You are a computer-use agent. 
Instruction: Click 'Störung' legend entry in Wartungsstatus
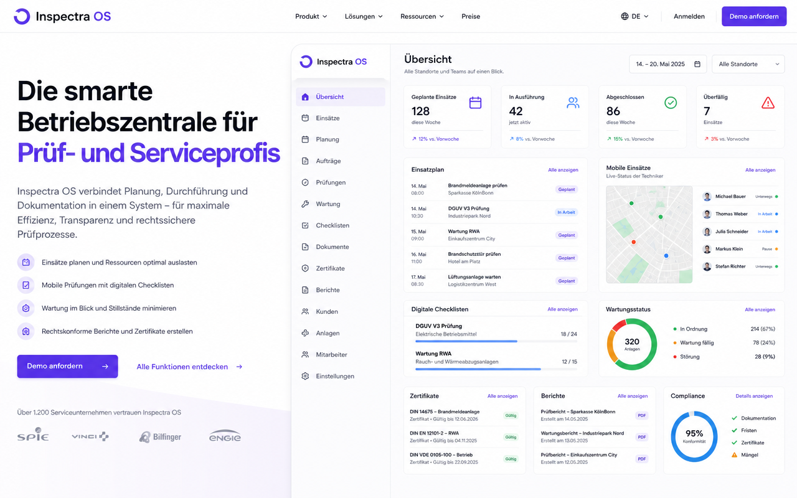(x=725, y=357)
